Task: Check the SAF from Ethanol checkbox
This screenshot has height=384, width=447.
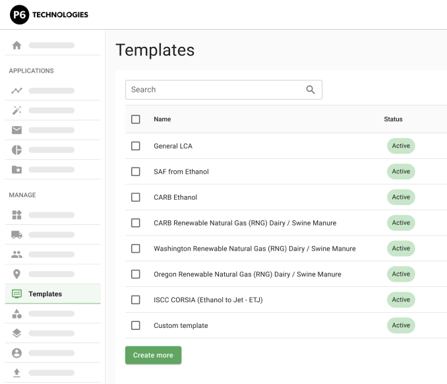Action: (135, 172)
